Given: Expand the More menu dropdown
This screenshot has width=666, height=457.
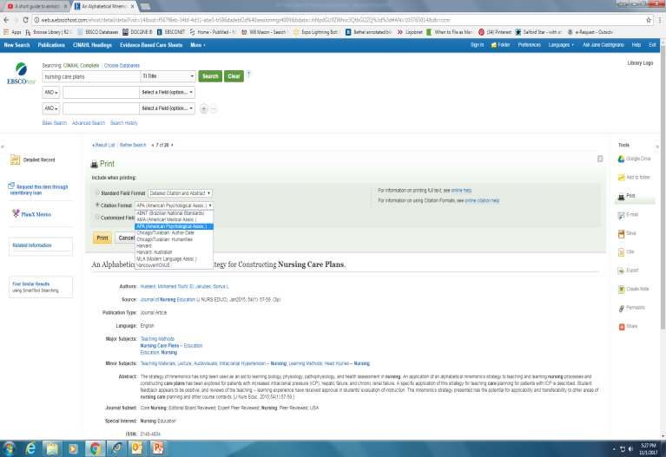Looking at the screenshot, I should point(197,45).
